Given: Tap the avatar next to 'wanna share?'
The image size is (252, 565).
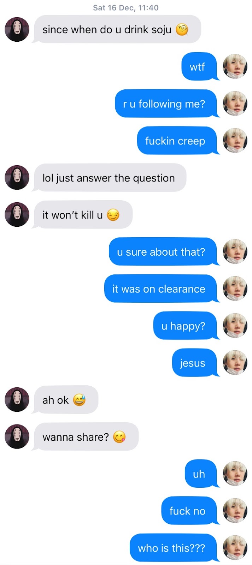Looking at the screenshot, I should [x=17, y=436].
